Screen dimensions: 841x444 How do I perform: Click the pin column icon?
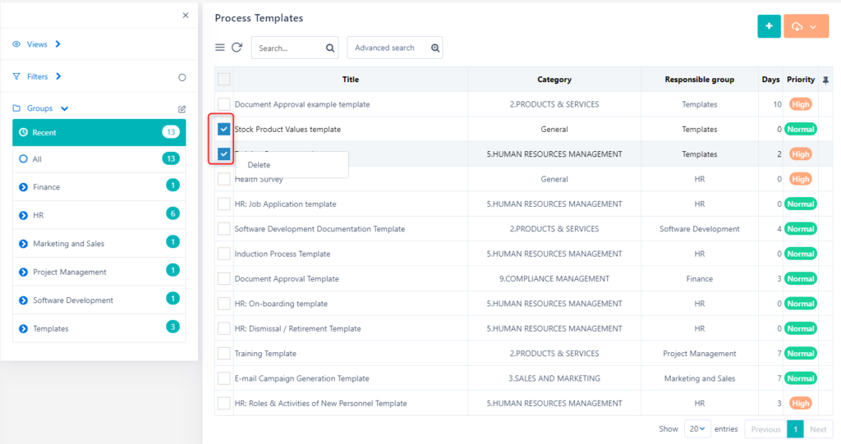825,80
